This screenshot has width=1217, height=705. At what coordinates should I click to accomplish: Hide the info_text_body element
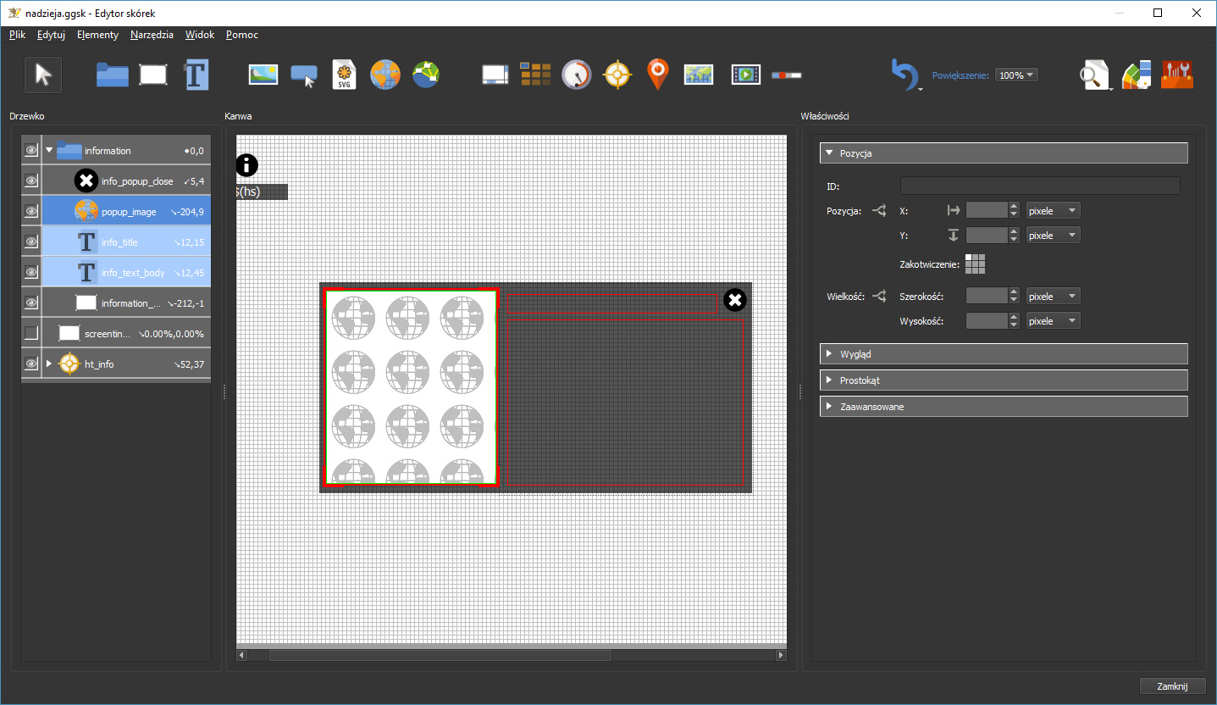pos(31,273)
